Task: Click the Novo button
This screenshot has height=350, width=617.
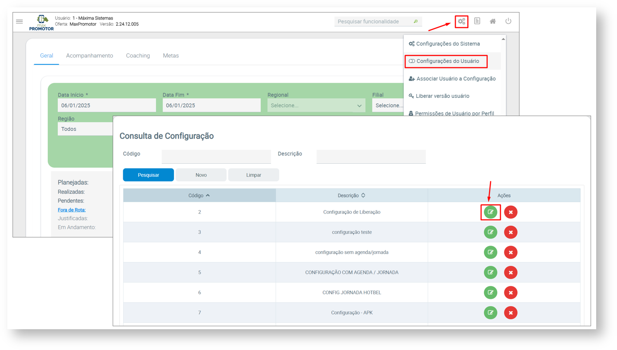Action: [201, 175]
